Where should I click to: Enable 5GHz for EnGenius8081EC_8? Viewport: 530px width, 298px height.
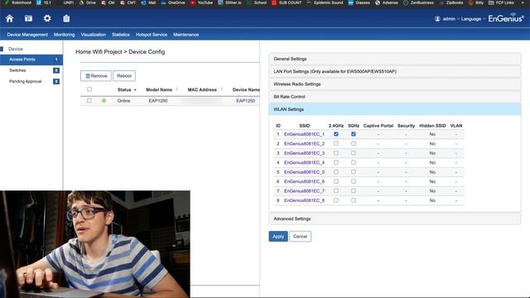tap(354, 200)
